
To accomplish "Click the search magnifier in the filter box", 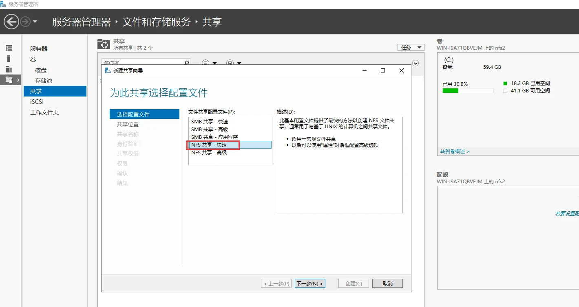I will click(187, 63).
